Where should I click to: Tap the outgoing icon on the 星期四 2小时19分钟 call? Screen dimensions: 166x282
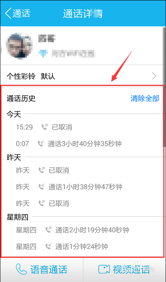(x=48, y=230)
